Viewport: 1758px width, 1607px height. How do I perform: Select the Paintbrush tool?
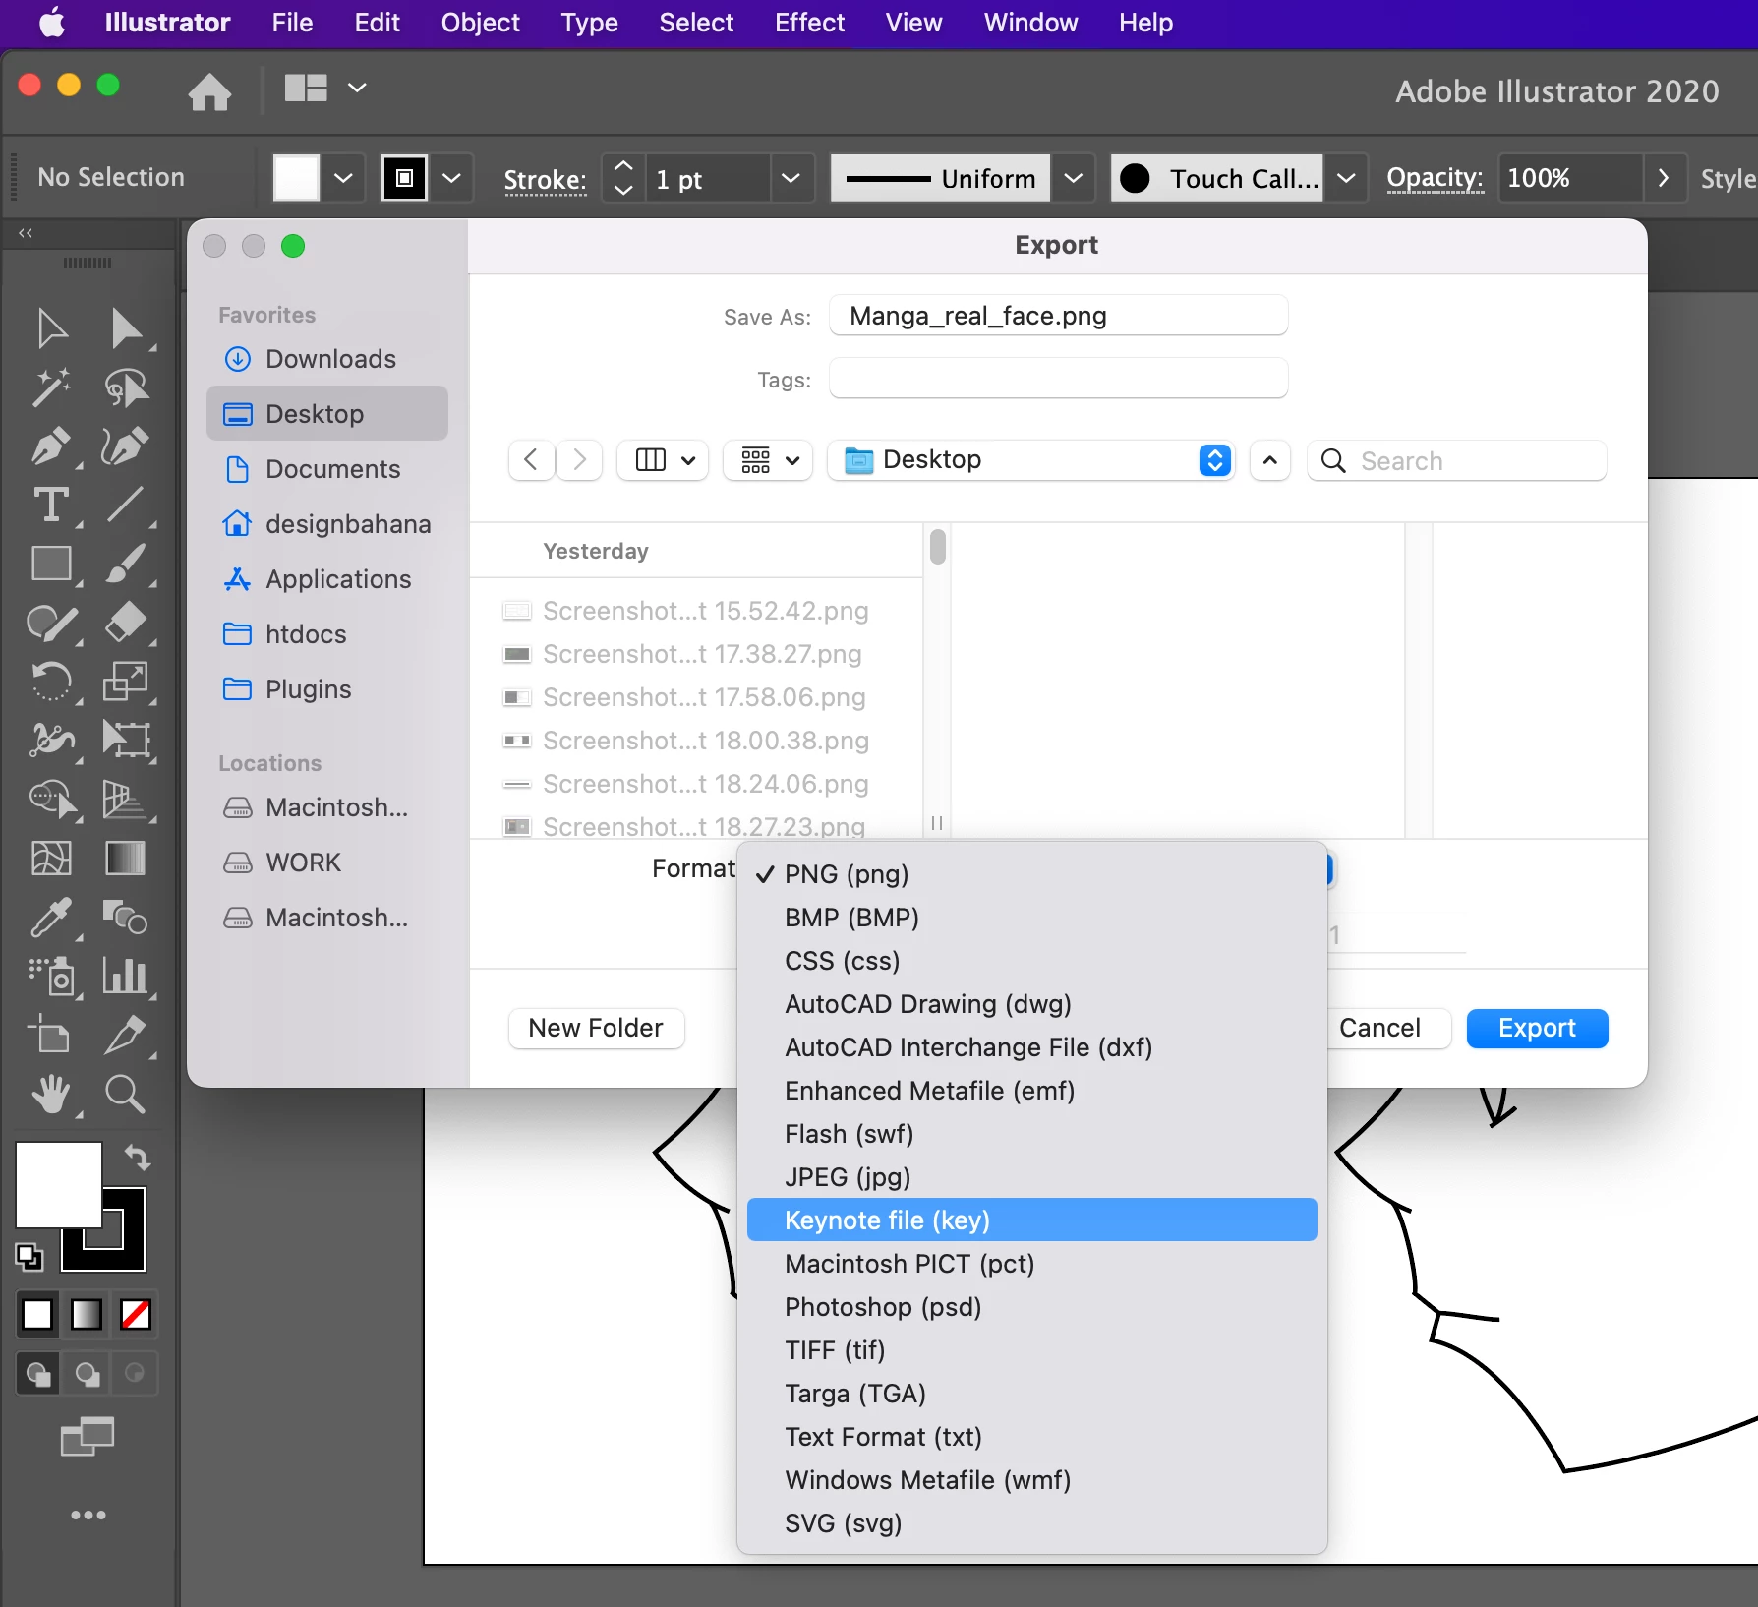(126, 565)
